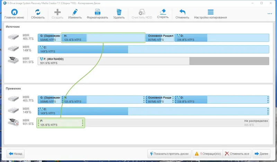Click the Назад back button
The image size is (277, 162).
pos(16,154)
